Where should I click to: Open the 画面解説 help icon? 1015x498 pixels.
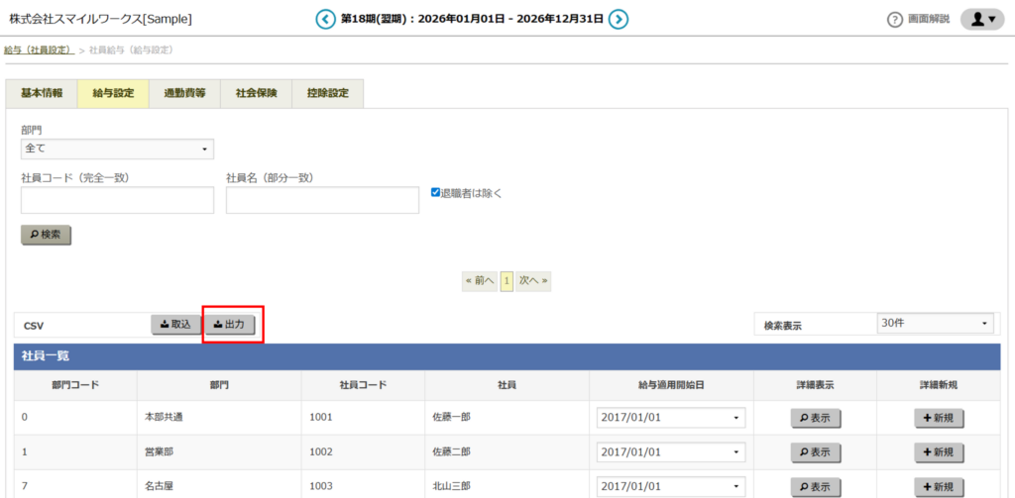(x=895, y=20)
